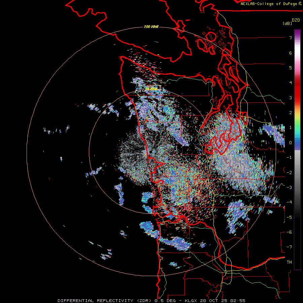The image size is (303, 303).
Task: Click the -7 value on the dB scale
Action: coord(289,247)
